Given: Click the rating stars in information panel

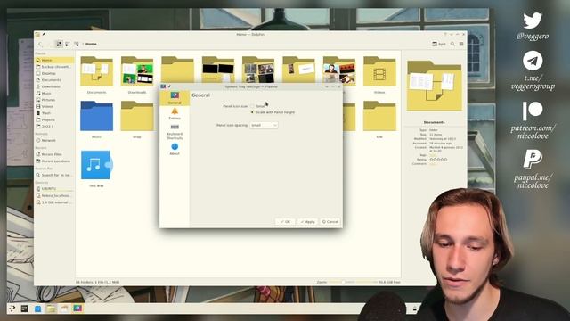Looking at the screenshot, I should [438, 160].
